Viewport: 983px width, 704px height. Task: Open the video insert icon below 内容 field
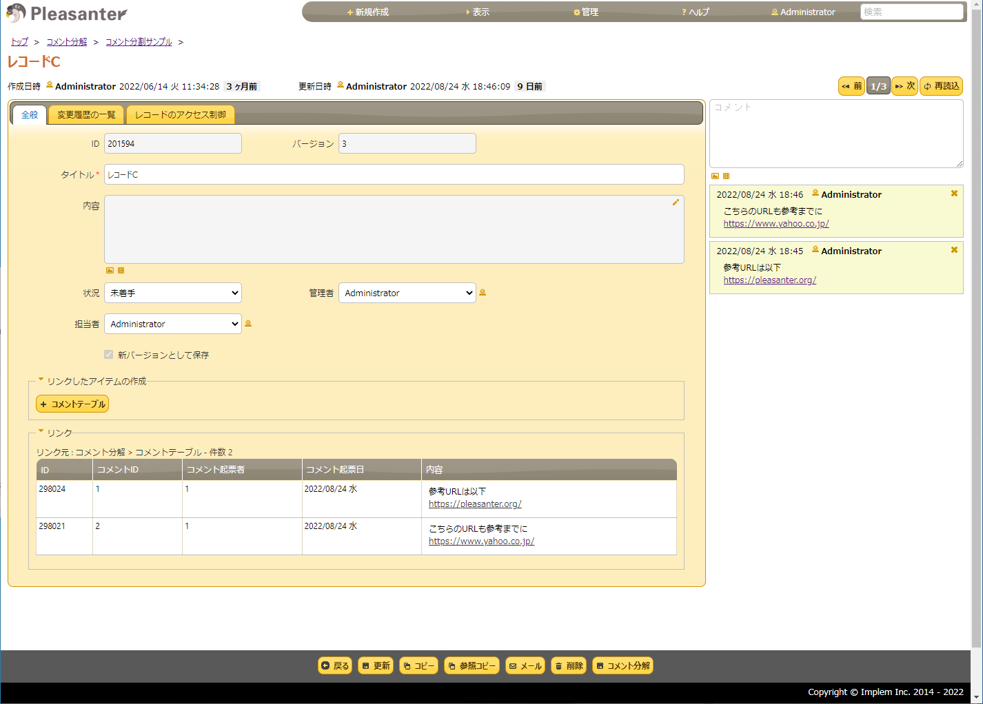[121, 270]
